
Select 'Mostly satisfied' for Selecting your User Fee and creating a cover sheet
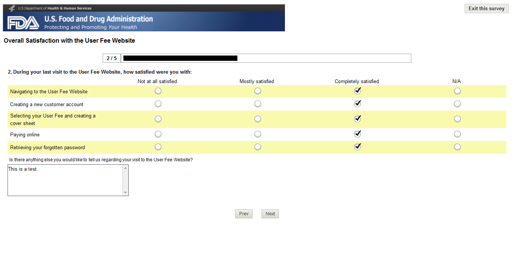click(258, 119)
